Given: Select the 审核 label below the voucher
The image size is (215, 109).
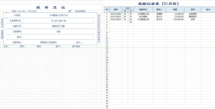Looking at the screenshot, I should pyautogui.click(x=39, y=47).
